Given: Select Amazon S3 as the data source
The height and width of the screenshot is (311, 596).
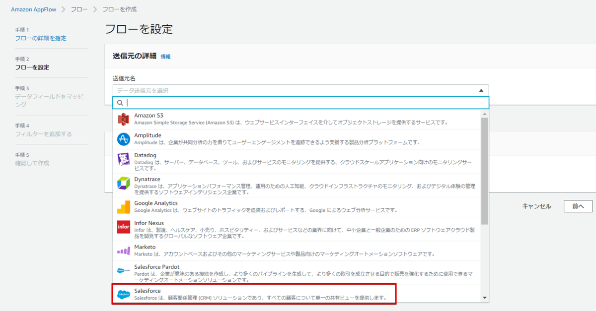Looking at the screenshot, I should pyautogui.click(x=297, y=119).
